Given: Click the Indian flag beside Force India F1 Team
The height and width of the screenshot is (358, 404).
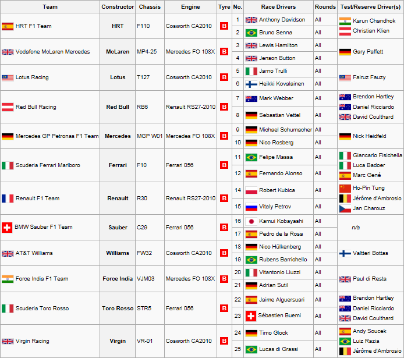Looking at the screenshot, I should (8, 279).
